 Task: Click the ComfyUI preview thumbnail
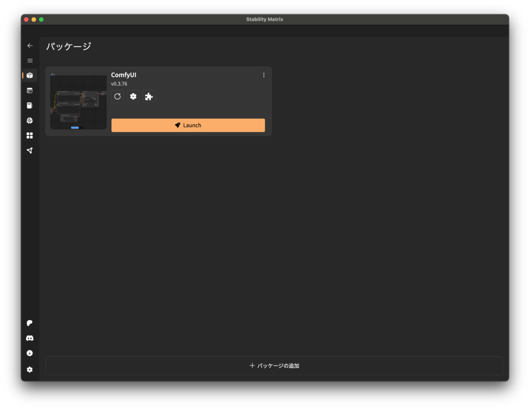point(78,101)
